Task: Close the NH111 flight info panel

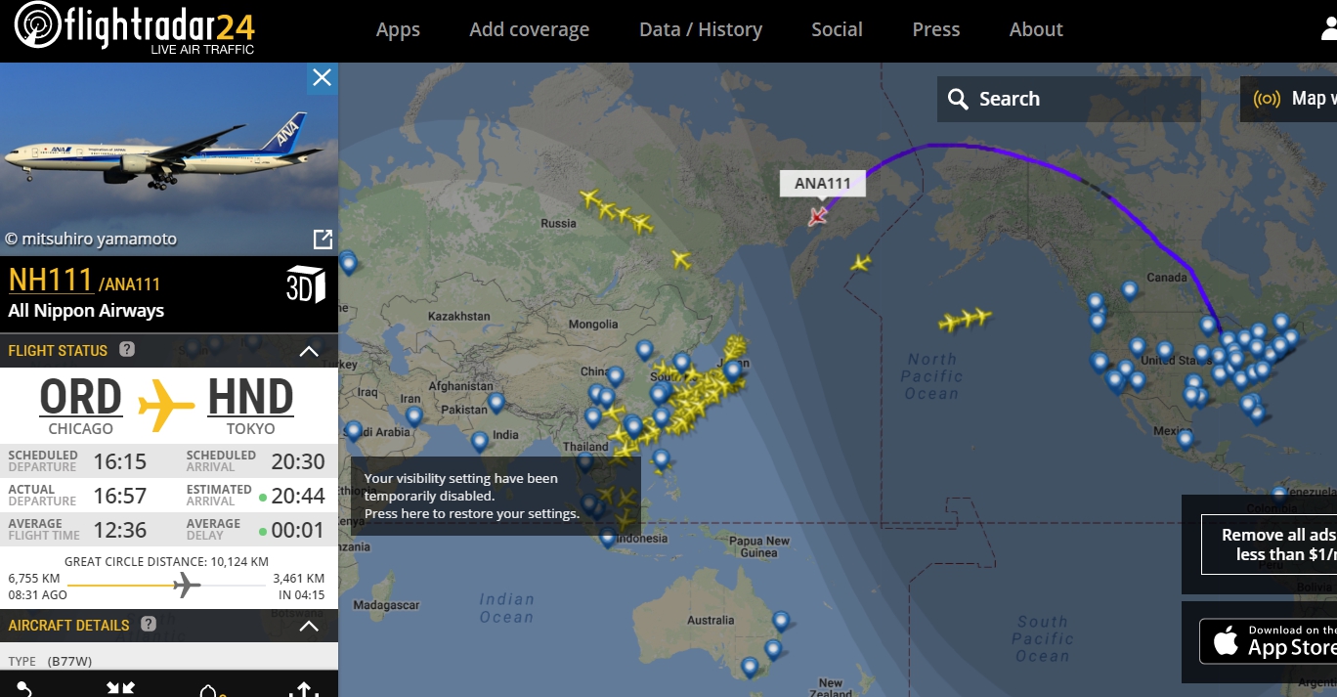Action: click(322, 78)
